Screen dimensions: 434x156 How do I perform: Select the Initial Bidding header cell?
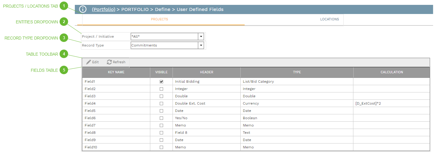click(x=187, y=81)
